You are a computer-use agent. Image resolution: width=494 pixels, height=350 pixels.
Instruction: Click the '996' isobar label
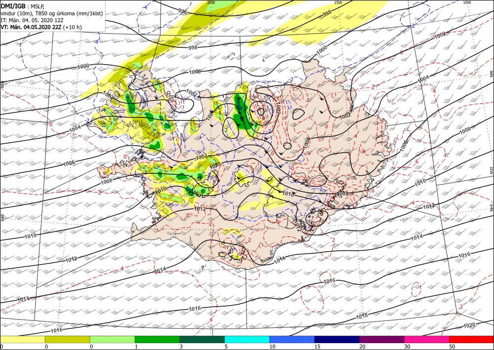tap(182, 12)
